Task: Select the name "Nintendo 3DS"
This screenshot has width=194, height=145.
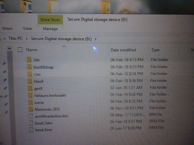Action: tap(47, 109)
